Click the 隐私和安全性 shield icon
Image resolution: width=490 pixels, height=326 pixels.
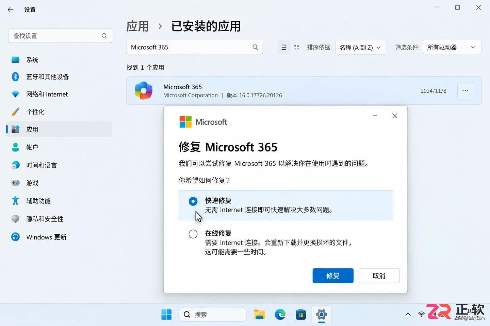point(15,219)
